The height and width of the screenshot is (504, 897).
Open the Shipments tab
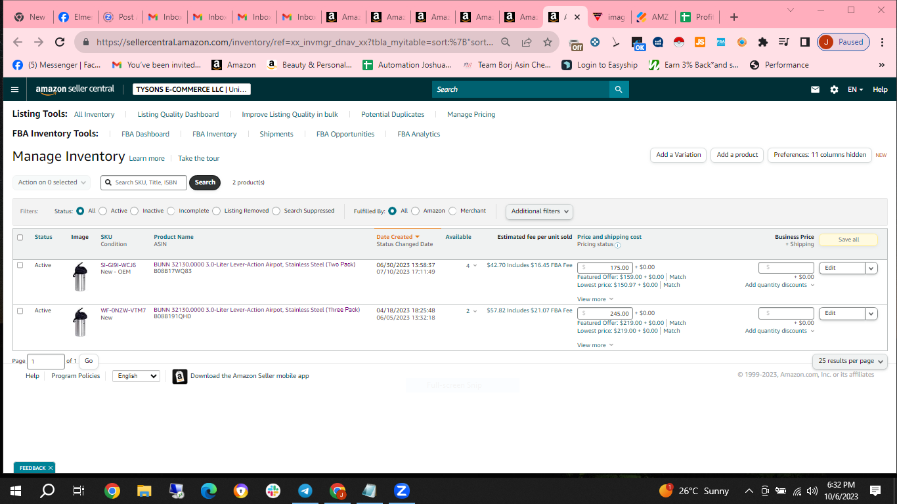click(x=276, y=134)
